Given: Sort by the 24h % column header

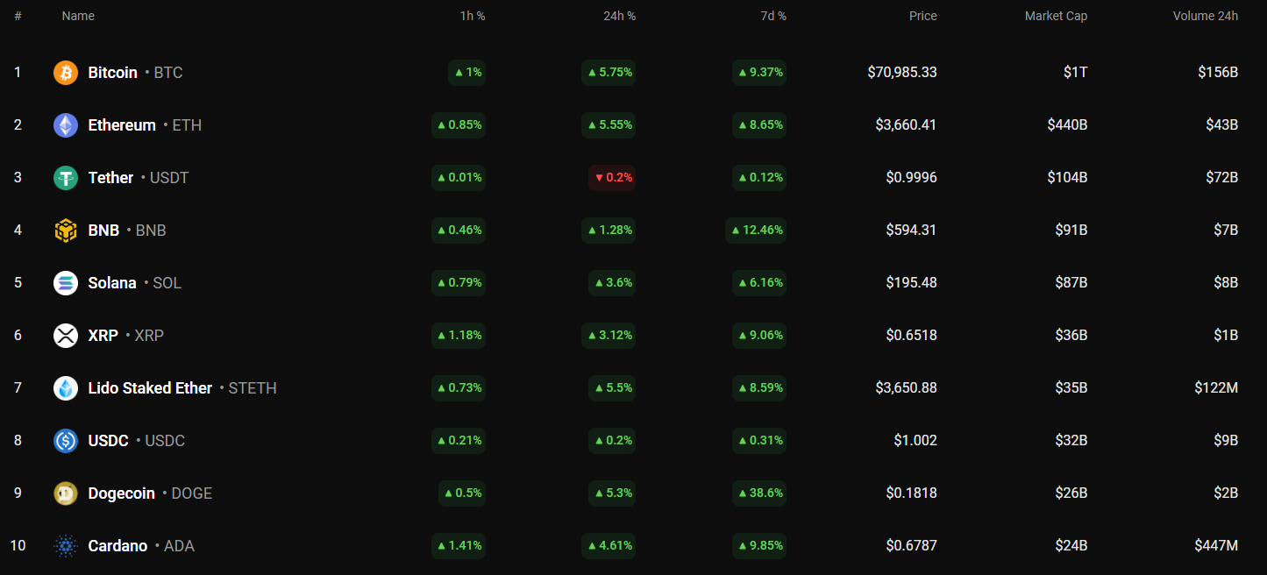Looking at the screenshot, I should click(x=619, y=16).
